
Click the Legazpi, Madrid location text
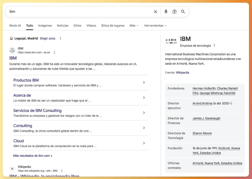pyautogui.click(x=26, y=38)
